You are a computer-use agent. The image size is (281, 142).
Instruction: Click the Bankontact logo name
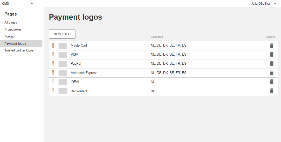(79, 91)
